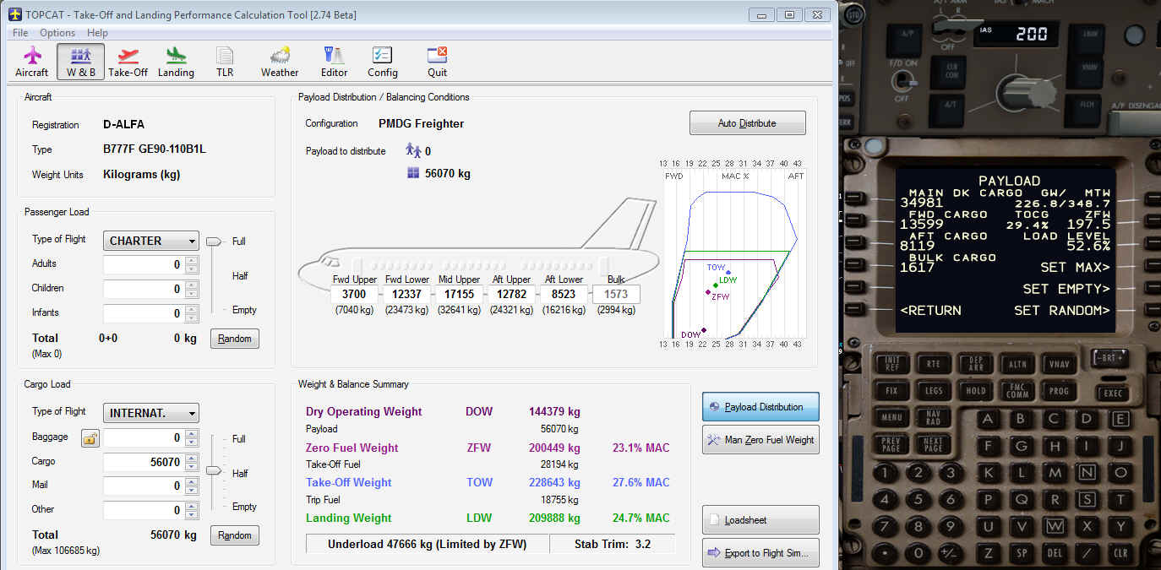Launch the Editor from the toolbar
The image size is (1161, 570).
pos(335,62)
